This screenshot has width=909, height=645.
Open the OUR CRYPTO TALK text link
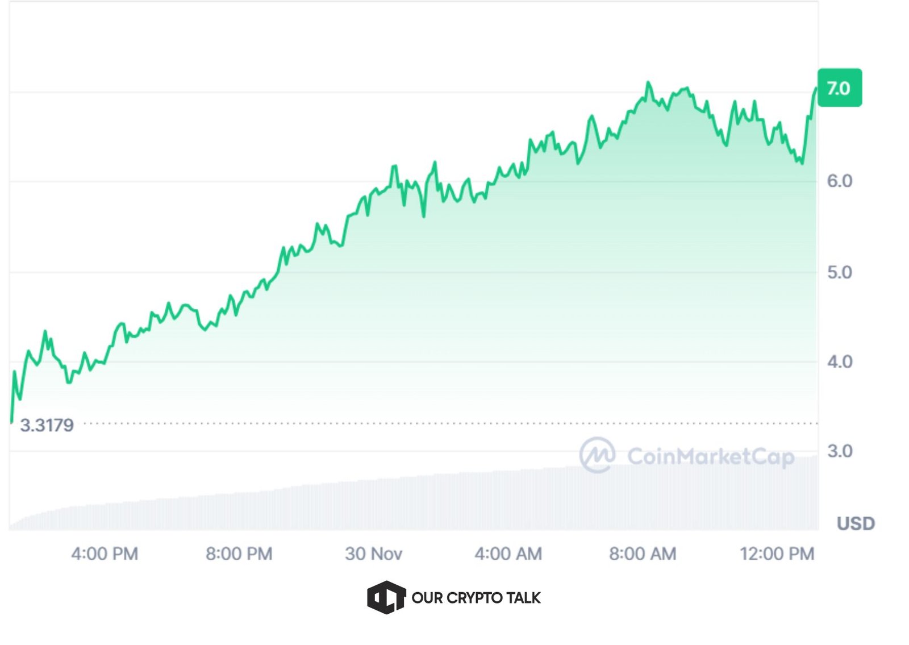[476, 598]
